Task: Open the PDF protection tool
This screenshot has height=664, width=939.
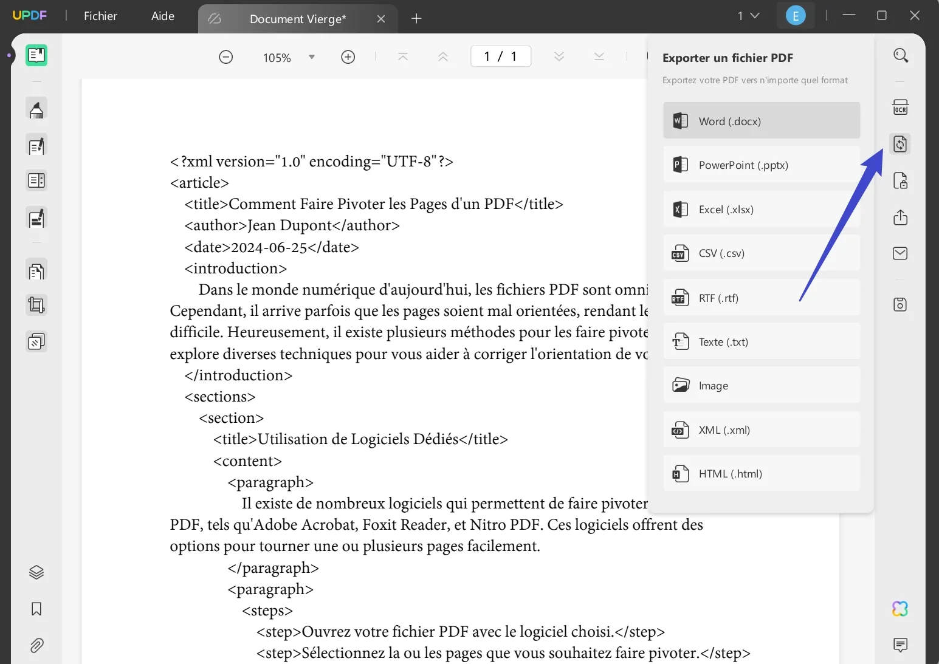Action: coord(900,180)
